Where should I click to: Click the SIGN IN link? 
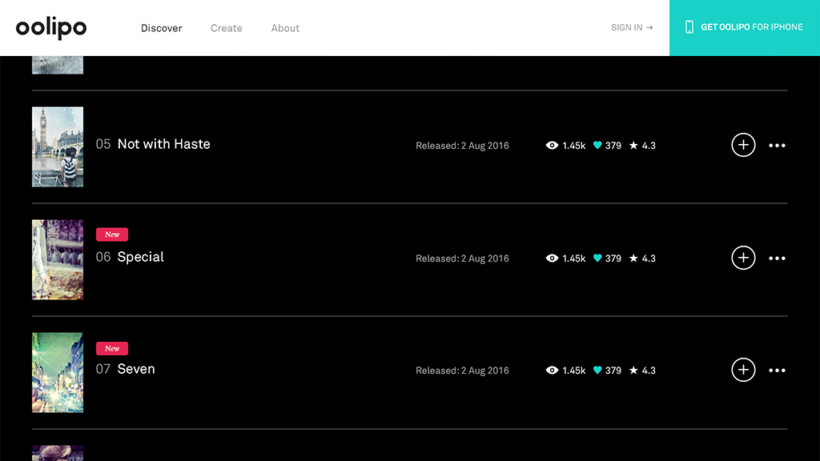click(632, 27)
